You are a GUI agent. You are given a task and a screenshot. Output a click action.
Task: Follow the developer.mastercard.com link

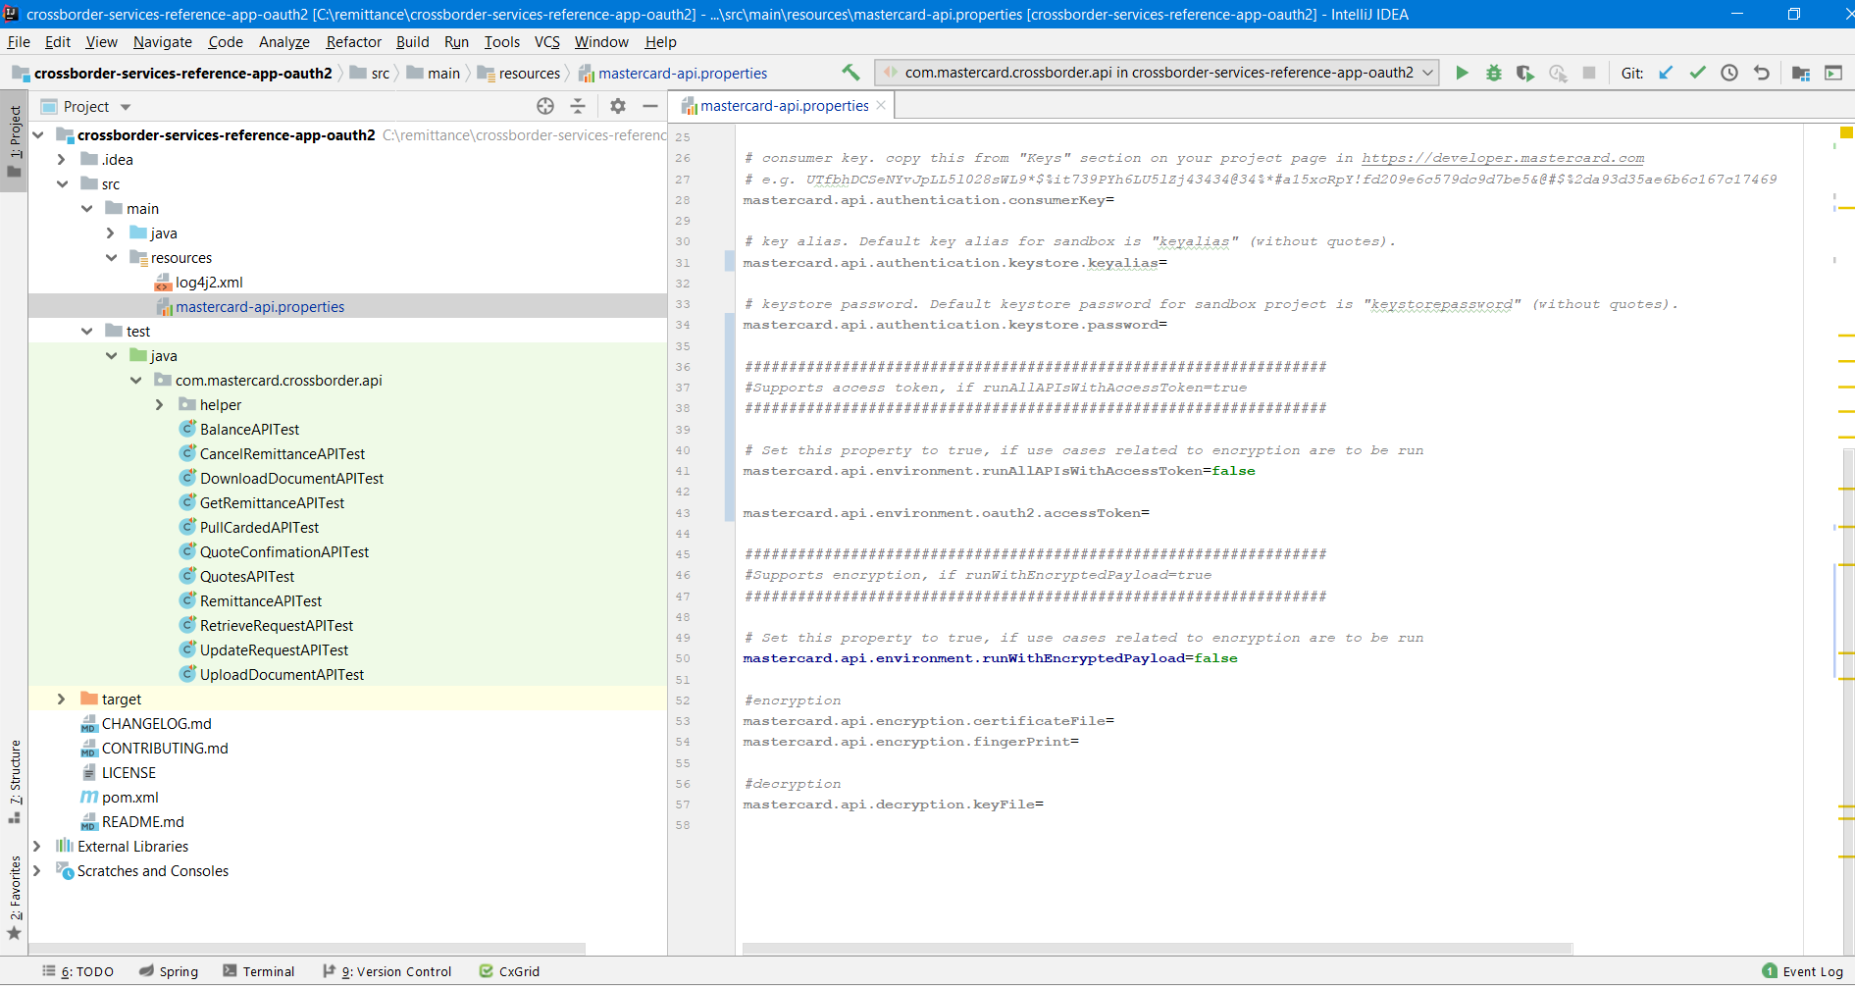[1503, 158]
